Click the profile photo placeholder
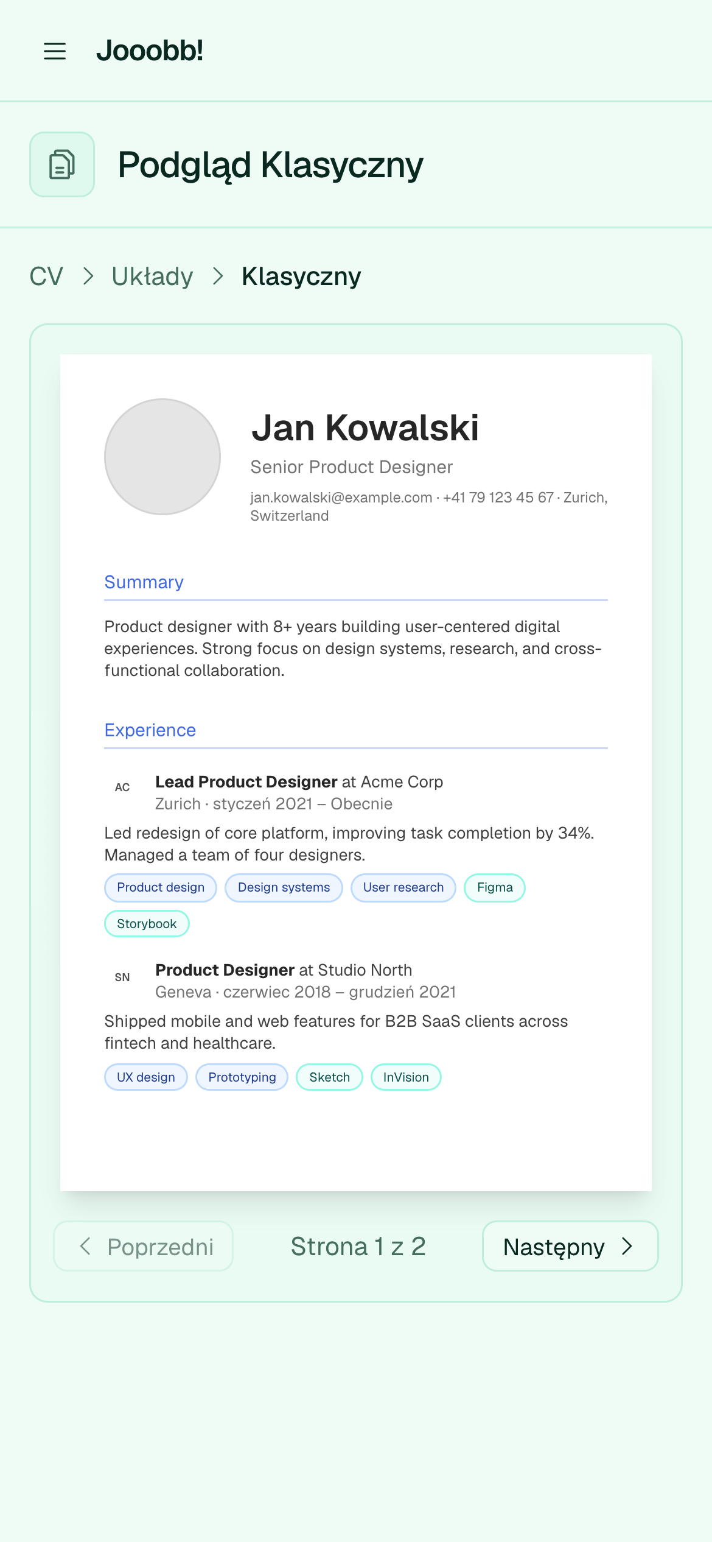 click(162, 457)
